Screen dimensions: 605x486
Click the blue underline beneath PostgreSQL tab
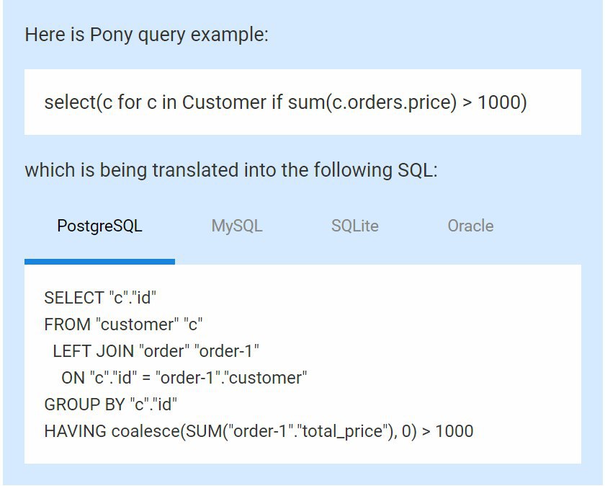(x=99, y=262)
